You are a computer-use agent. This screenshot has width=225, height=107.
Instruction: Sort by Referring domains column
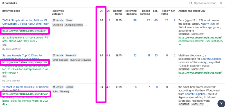[x=131, y=12]
